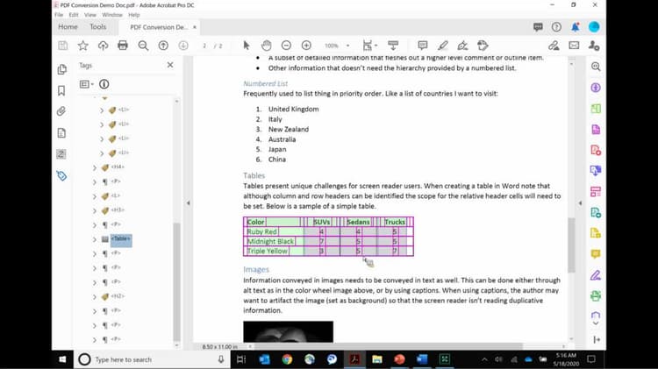Open Bookmarks pane icon
The width and height of the screenshot is (658, 369).
[x=61, y=90]
